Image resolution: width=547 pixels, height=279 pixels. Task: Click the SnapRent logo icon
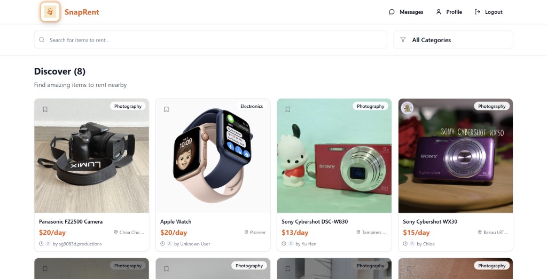[x=51, y=12]
